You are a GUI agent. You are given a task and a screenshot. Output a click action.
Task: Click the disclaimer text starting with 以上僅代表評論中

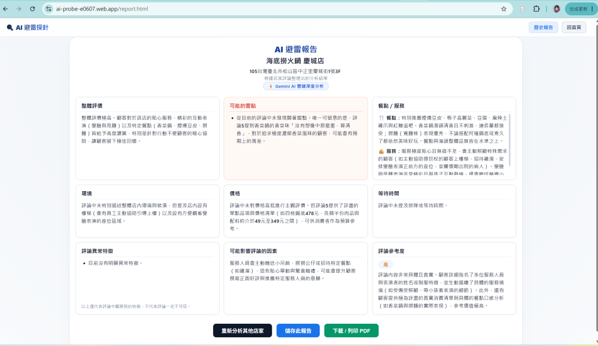[x=135, y=306]
